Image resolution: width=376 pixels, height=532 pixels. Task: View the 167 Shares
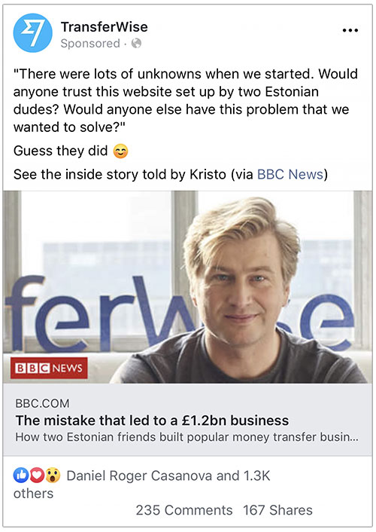coord(277,510)
